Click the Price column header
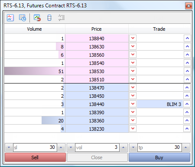Viewport: 195px width, 167px height. coord(97,29)
